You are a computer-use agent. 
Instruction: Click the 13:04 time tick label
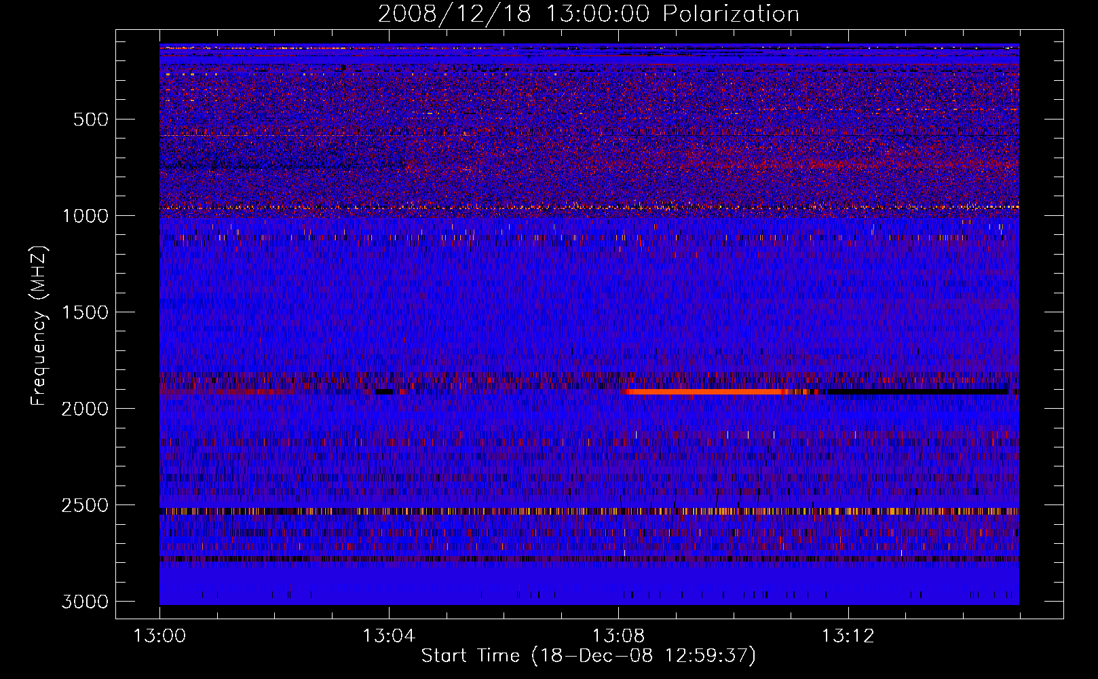click(x=389, y=636)
